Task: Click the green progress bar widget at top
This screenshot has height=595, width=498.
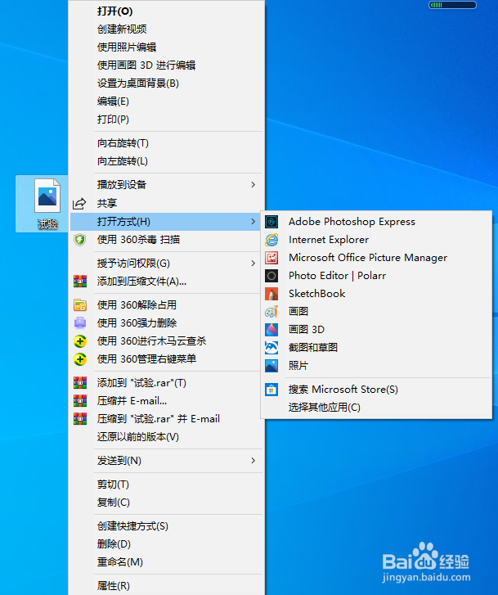Action: pos(452,5)
